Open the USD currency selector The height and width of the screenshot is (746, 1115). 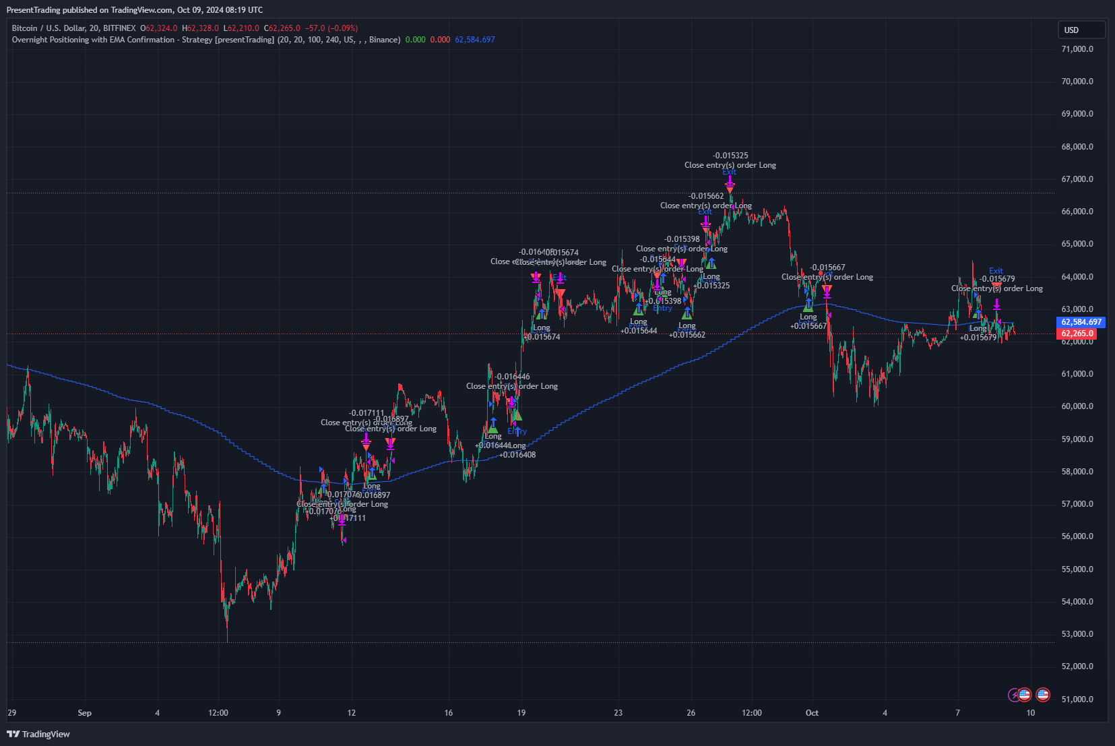pos(1081,30)
